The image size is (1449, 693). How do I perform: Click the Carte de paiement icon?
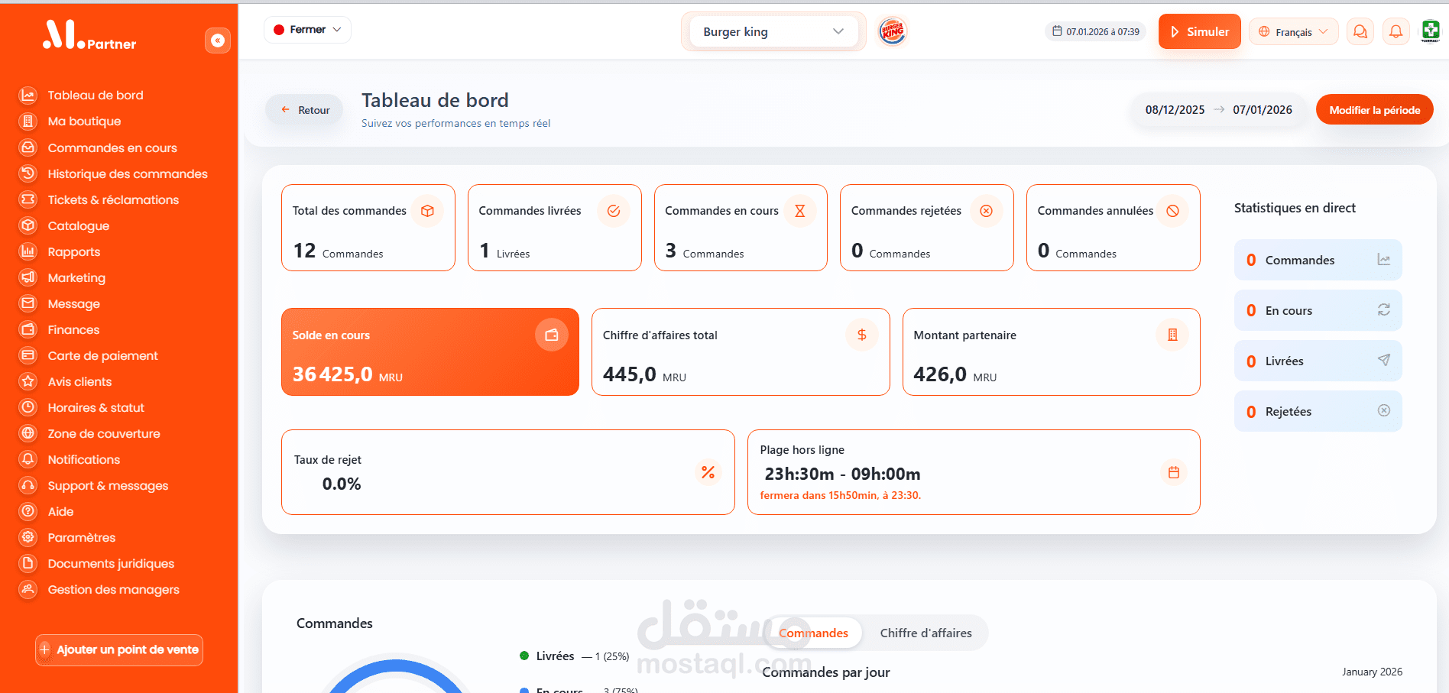tap(28, 355)
